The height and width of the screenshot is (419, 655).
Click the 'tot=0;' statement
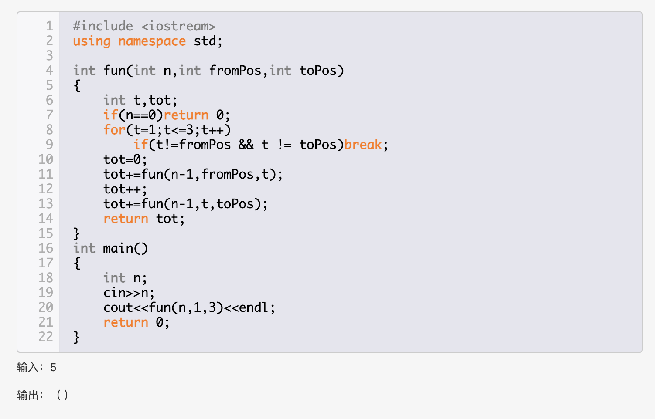[x=125, y=159]
